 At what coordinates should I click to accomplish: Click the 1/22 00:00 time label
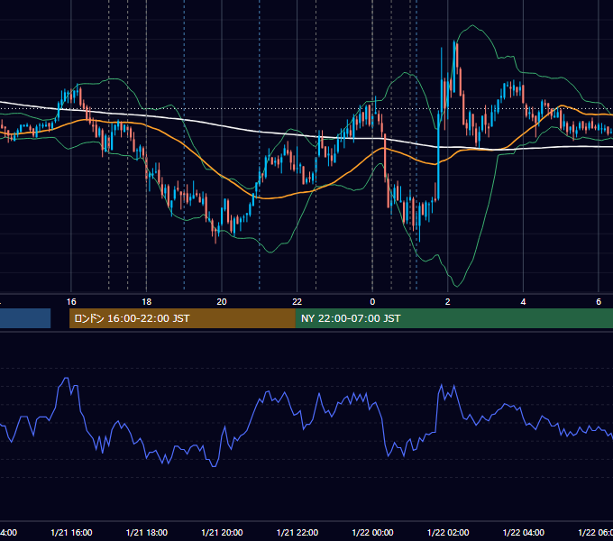(372, 532)
